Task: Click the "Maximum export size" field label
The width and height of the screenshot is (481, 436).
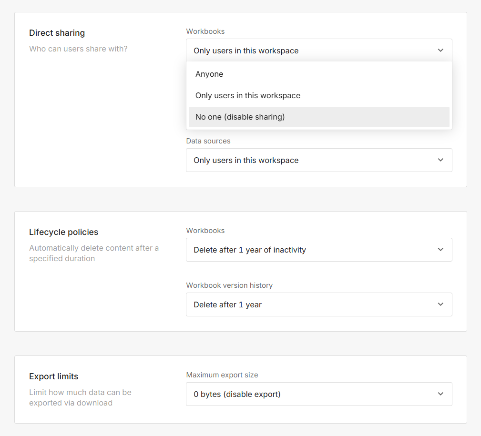Action: point(222,375)
